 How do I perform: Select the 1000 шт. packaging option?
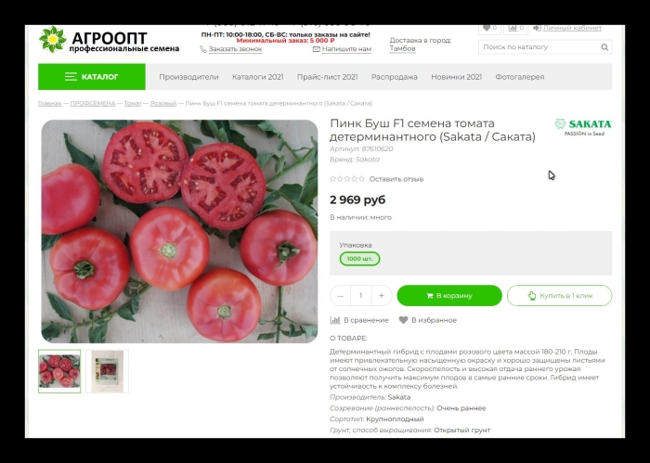(x=359, y=259)
